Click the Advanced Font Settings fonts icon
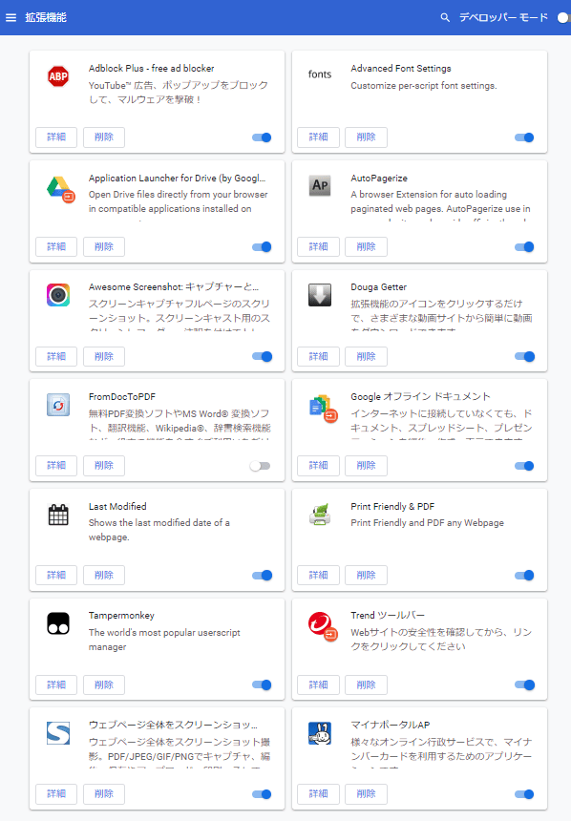The image size is (571, 821). tap(320, 74)
